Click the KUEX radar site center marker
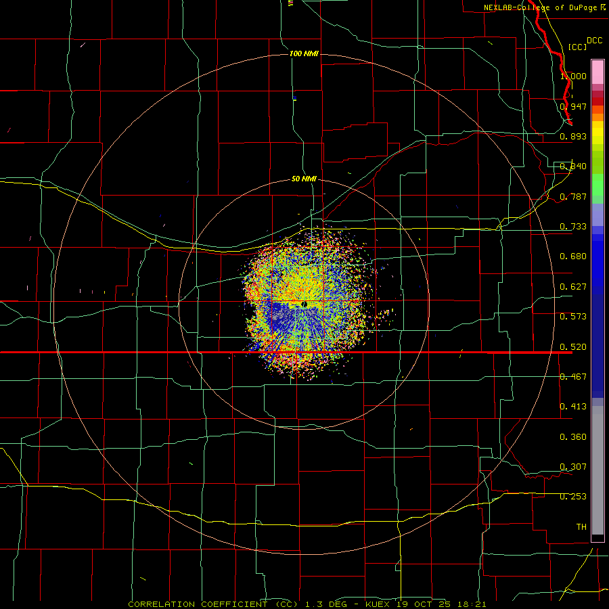Screen dimensions: 609x609 [x=304, y=304]
